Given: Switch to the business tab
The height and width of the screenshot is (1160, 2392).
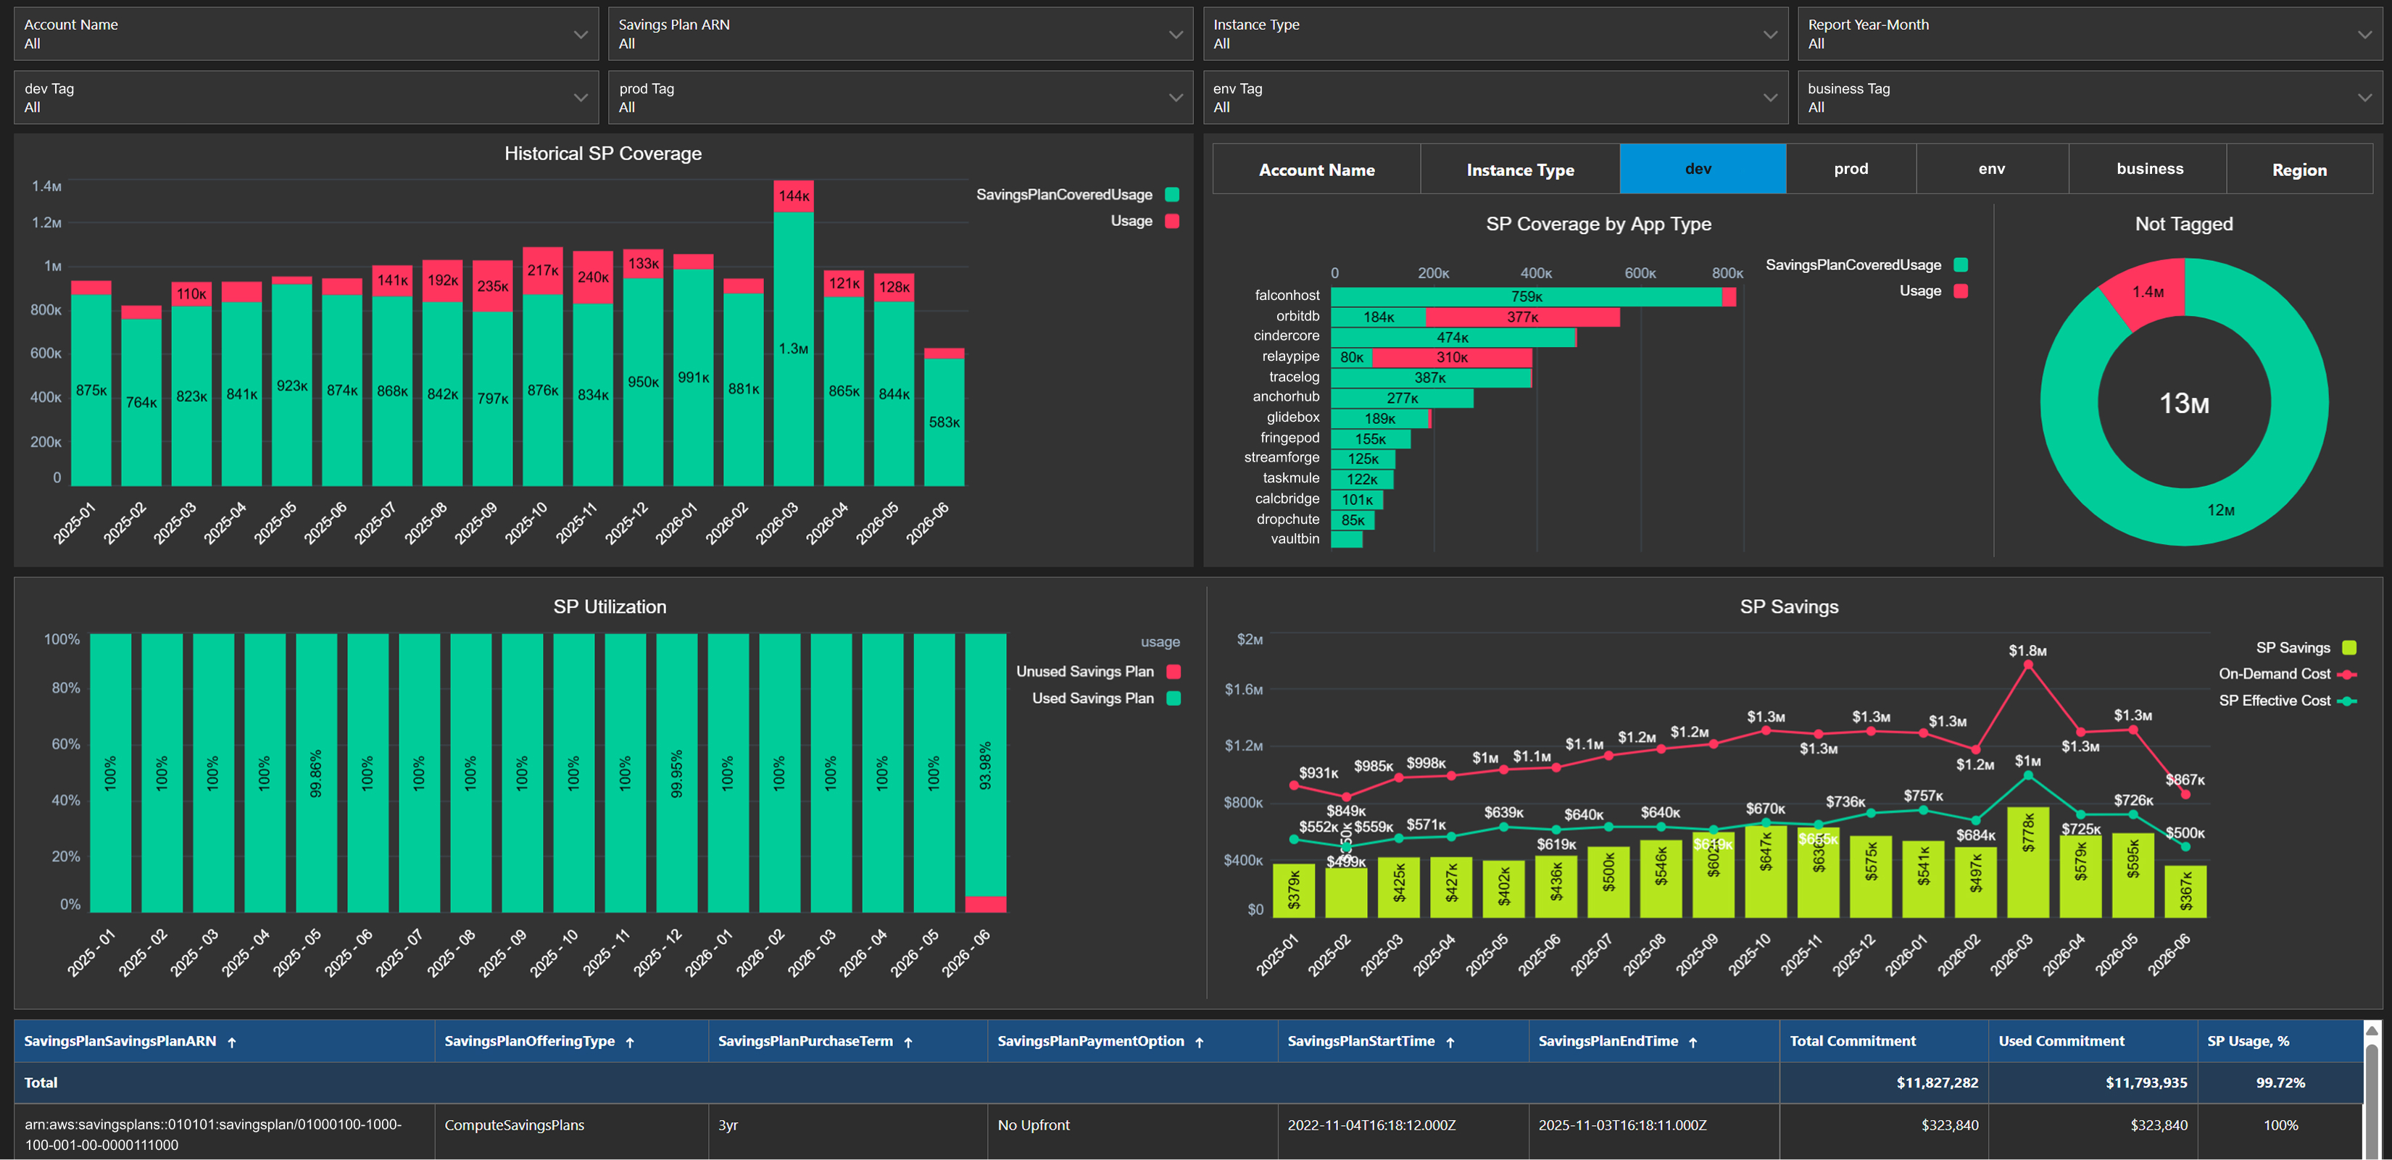Looking at the screenshot, I should click(2148, 169).
